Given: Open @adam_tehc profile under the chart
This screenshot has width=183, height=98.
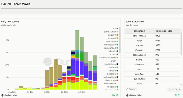Looking at the screenshot, I should tap(10, 95).
